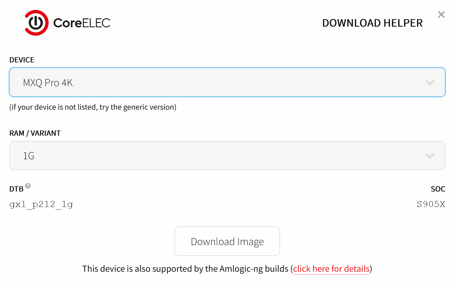The width and height of the screenshot is (456, 284).
Task: Click the MXQ Pro 4K selected value text
Action: (48, 83)
